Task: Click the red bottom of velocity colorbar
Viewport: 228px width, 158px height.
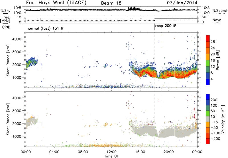Action: click(208, 141)
